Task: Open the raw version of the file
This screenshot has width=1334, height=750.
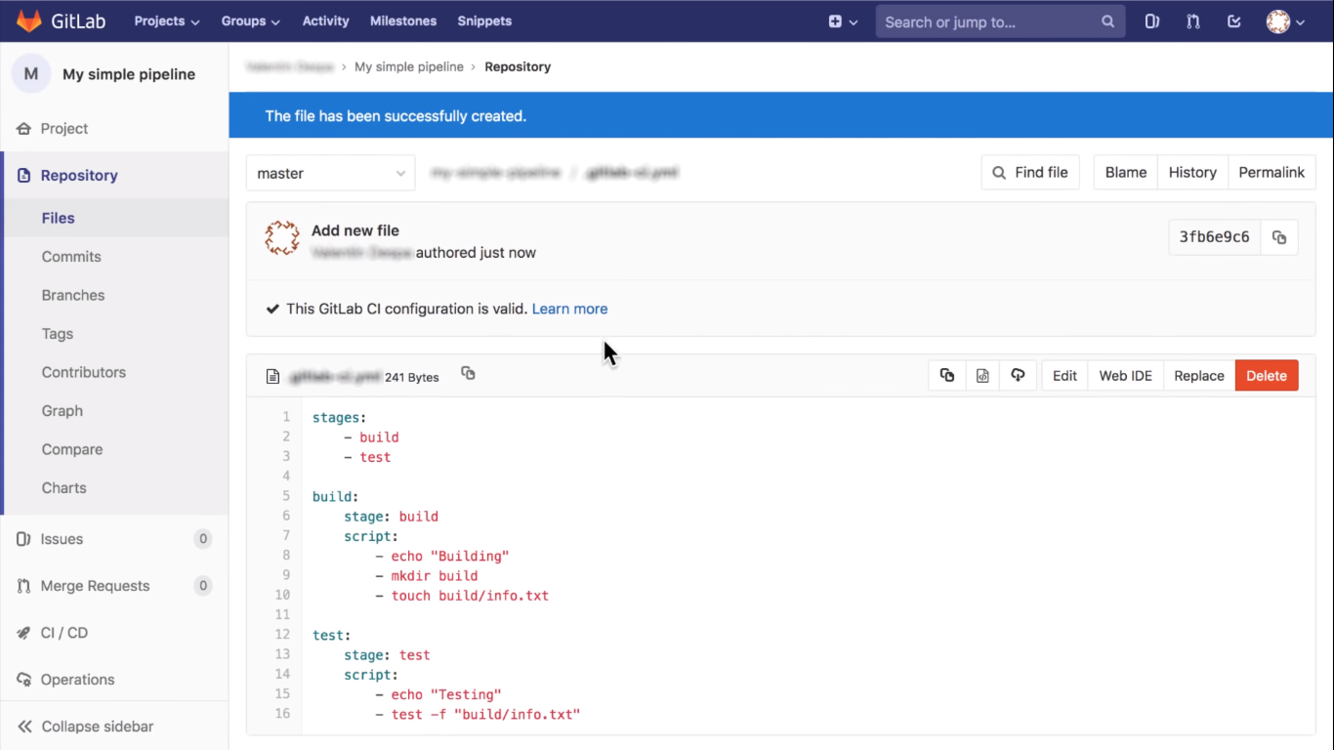Action: coord(982,375)
